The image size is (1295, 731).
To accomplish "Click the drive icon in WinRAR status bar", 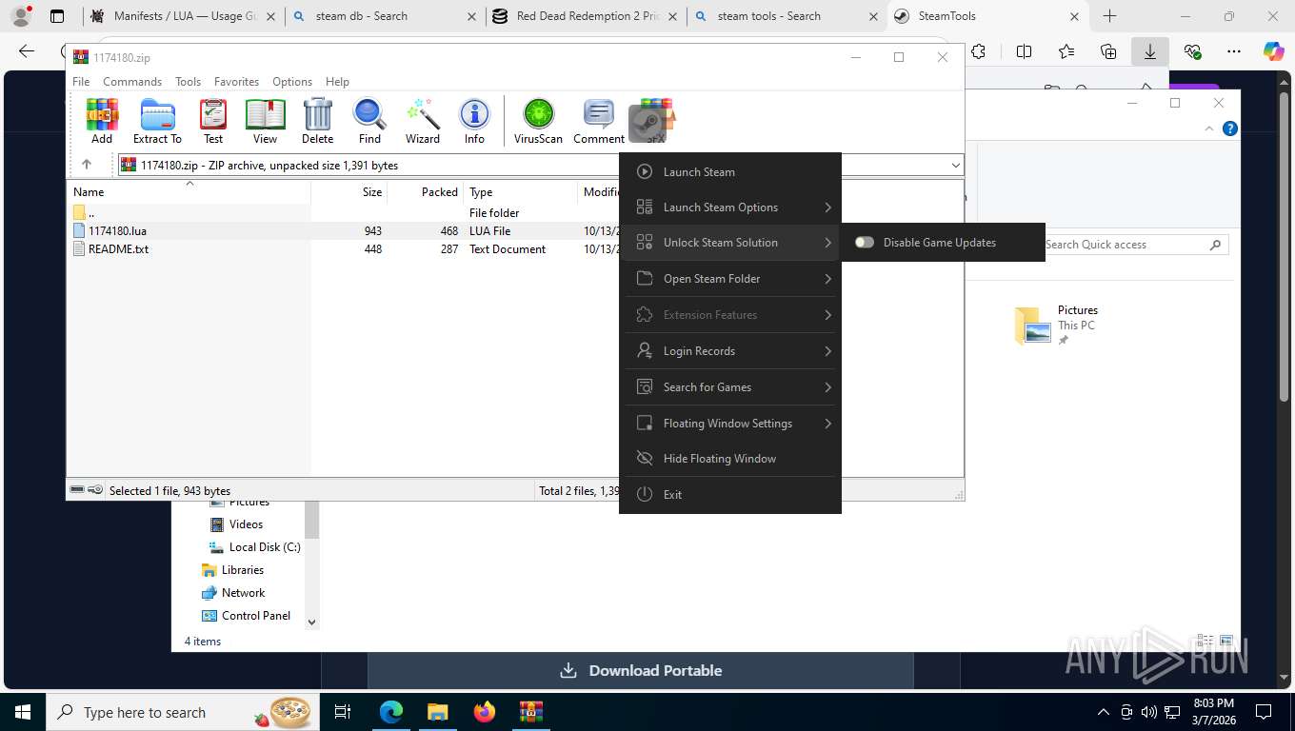I will pyautogui.click(x=77, y=490).
